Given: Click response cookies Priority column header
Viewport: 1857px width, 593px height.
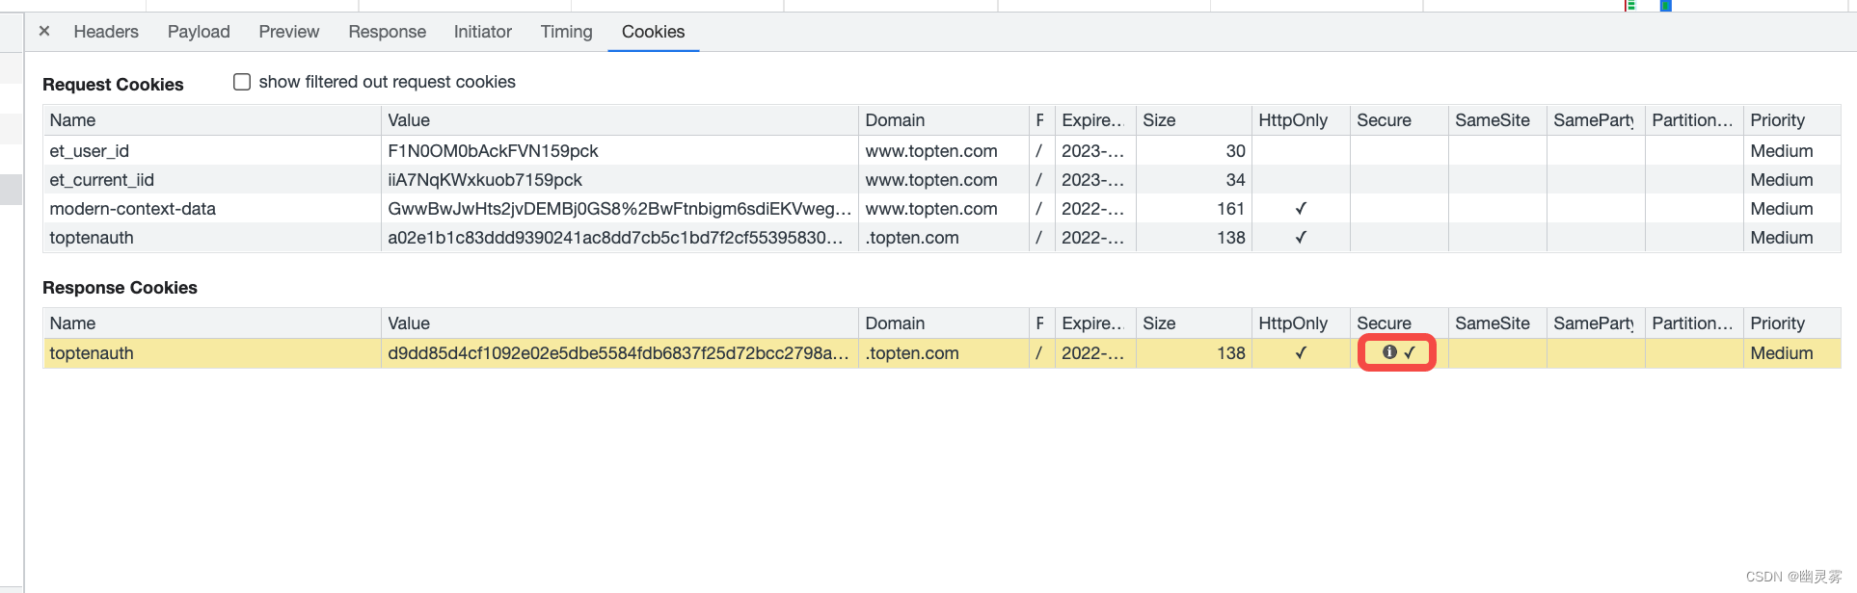Looking at the screenshot, I should point(1792,323).
